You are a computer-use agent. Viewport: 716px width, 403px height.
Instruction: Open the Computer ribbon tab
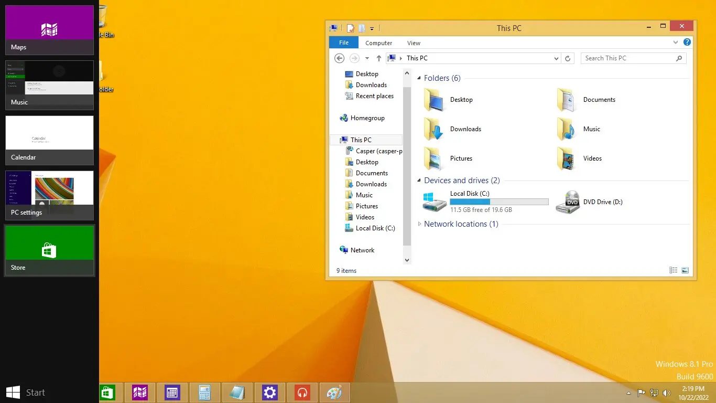tap(378, 43)
